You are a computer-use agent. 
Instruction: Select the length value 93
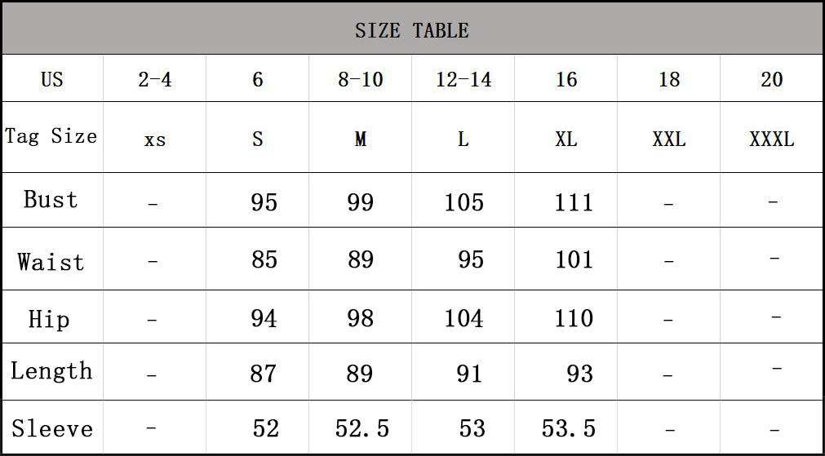(579, 374)
